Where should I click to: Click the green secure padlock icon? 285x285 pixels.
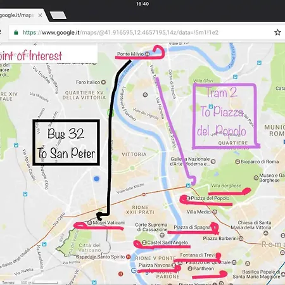click(16, 32)
